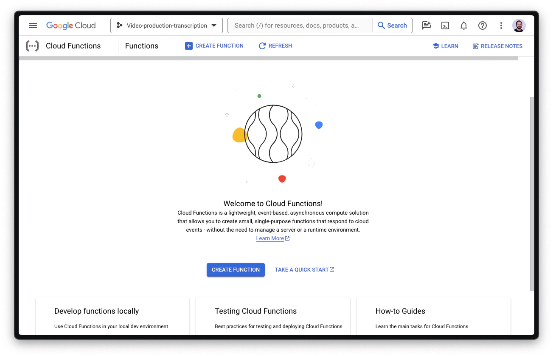Open Release Notes
The image size is (553, 357).
tap(497, 46)
